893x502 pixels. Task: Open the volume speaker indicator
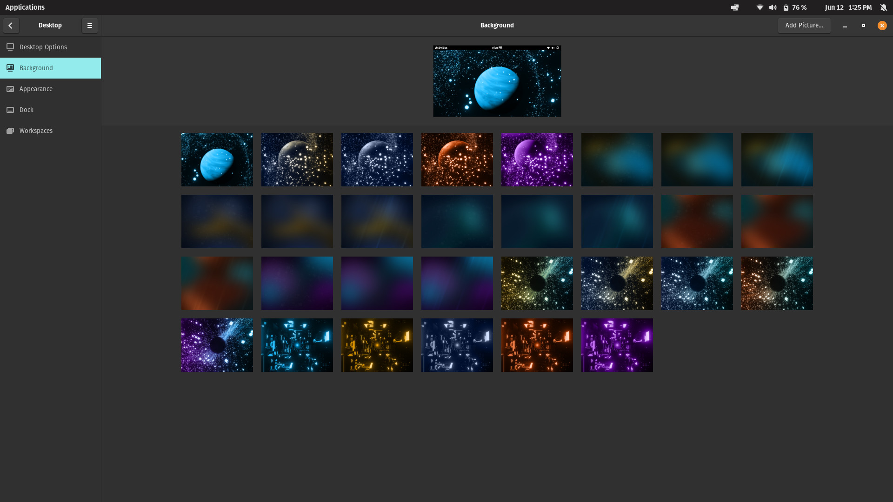click(x=773, y=7)
